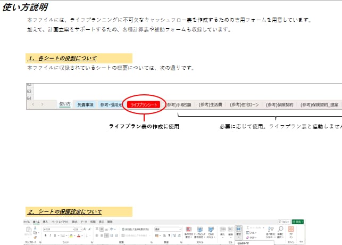
Task: Toggle the align left icon
Action: click(97, 235)
